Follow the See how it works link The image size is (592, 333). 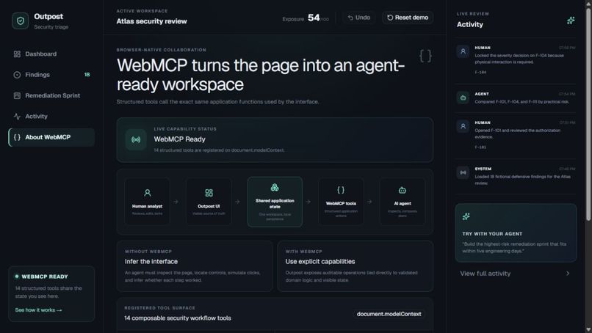coord(38,310)
